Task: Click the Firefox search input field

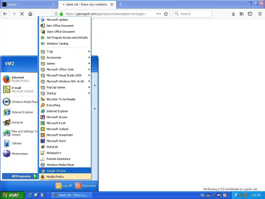Action: tap(192, 14)
